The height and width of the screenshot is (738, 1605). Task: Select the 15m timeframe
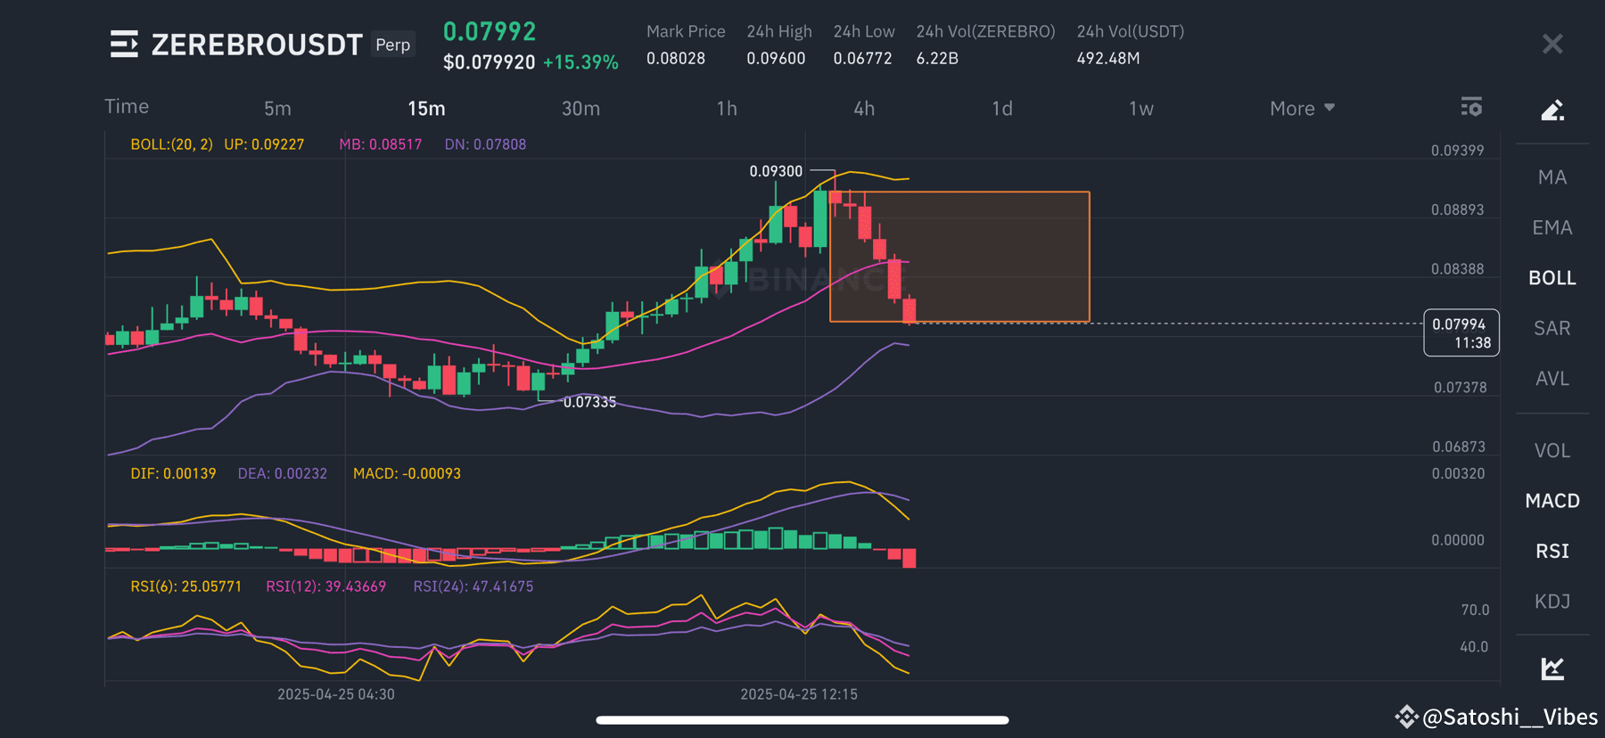point(426,109)
